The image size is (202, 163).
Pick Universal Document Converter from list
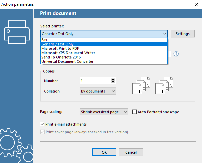(x=67, y=61)
